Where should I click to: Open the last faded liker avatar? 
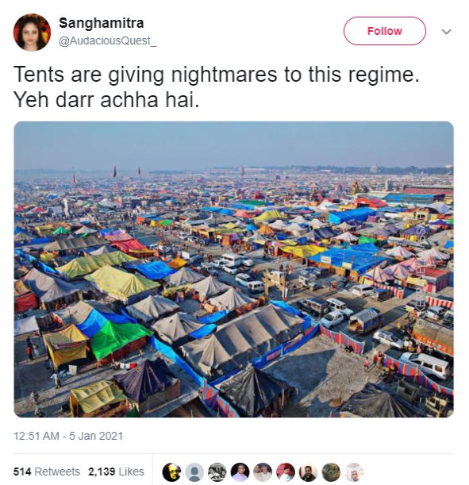[354, 472]
